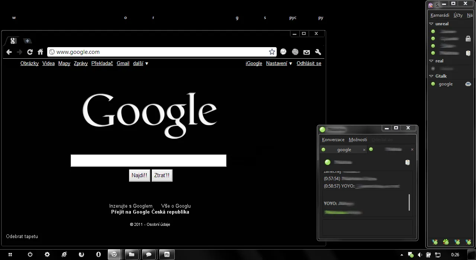
Task: Launch Internet Explorer from taskbar
Action: tap(64, 254)
